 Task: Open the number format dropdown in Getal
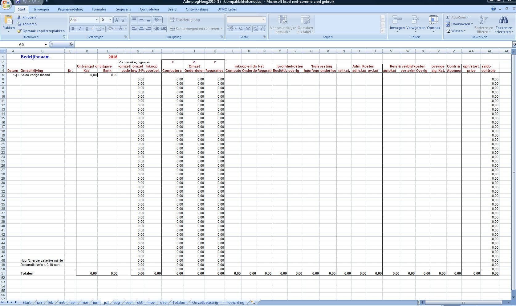pos(264,20)
